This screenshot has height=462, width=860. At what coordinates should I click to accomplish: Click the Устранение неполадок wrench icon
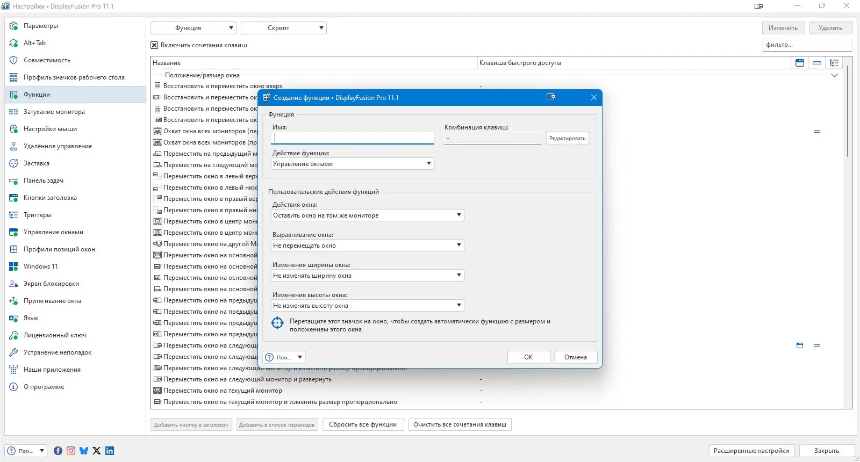(x=13, y=352)
